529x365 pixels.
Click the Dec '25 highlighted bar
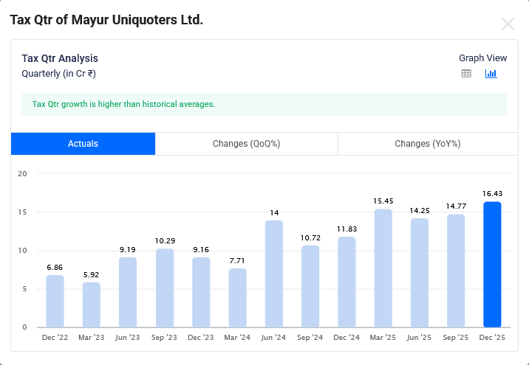492,265
